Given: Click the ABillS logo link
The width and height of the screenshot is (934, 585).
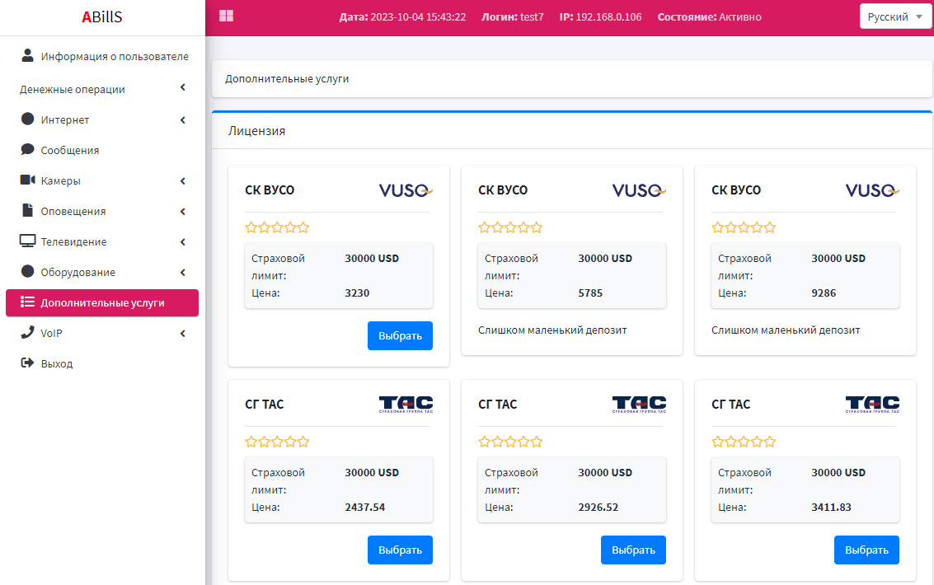Looking at the screenshot, I should [x=102, y=16].
